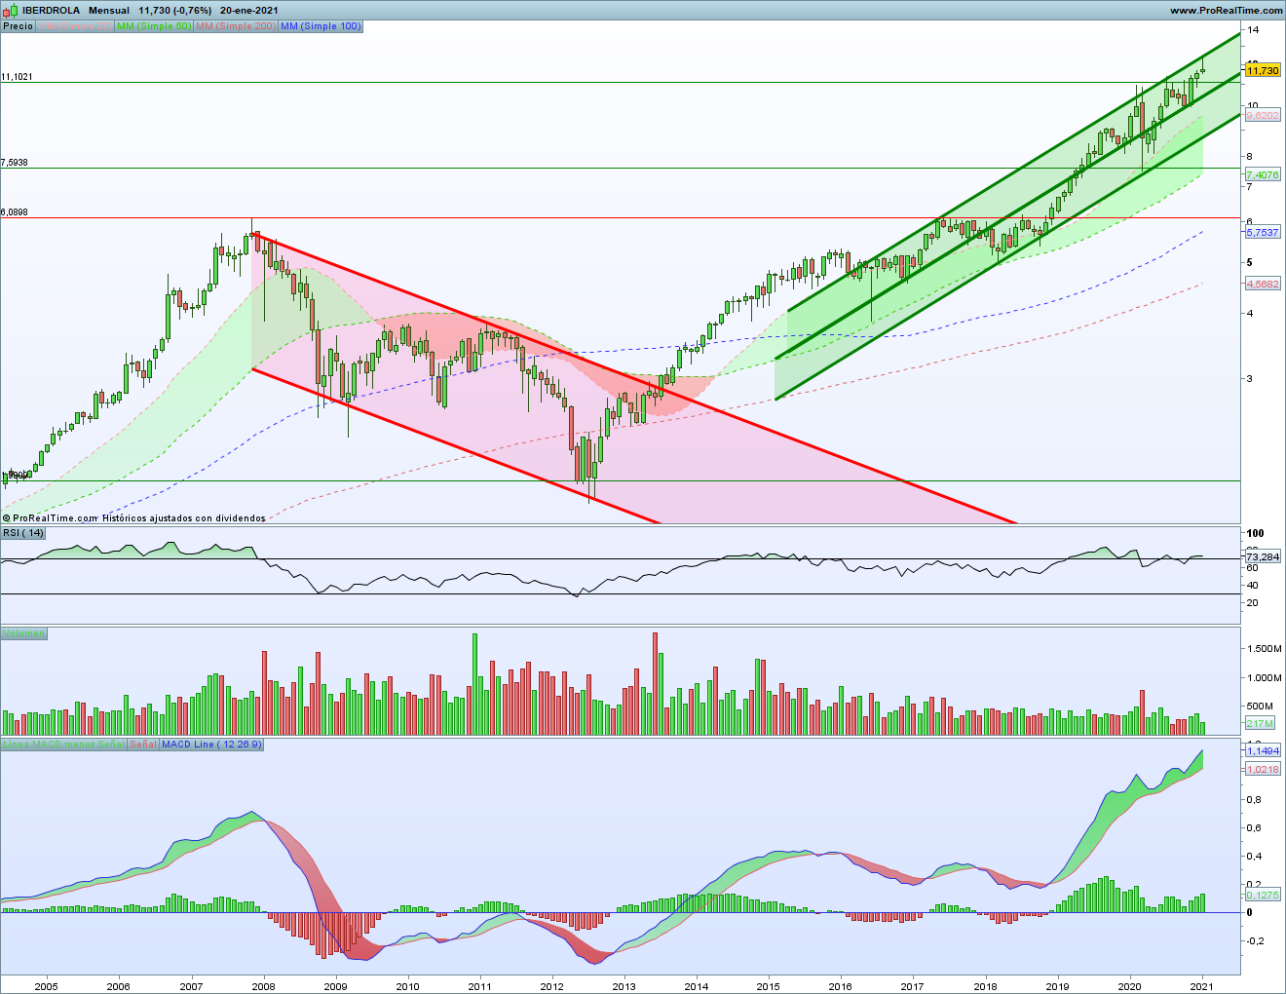Click the yellow 11,730 current price tag

pyautogui.click(x=1263, y=70)
